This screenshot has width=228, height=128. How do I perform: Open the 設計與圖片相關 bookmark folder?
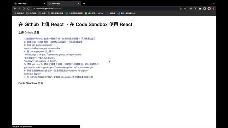pos(56,14)
